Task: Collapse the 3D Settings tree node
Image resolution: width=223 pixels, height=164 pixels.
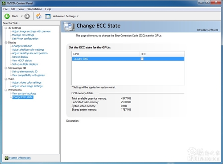Action: [6, 28]
